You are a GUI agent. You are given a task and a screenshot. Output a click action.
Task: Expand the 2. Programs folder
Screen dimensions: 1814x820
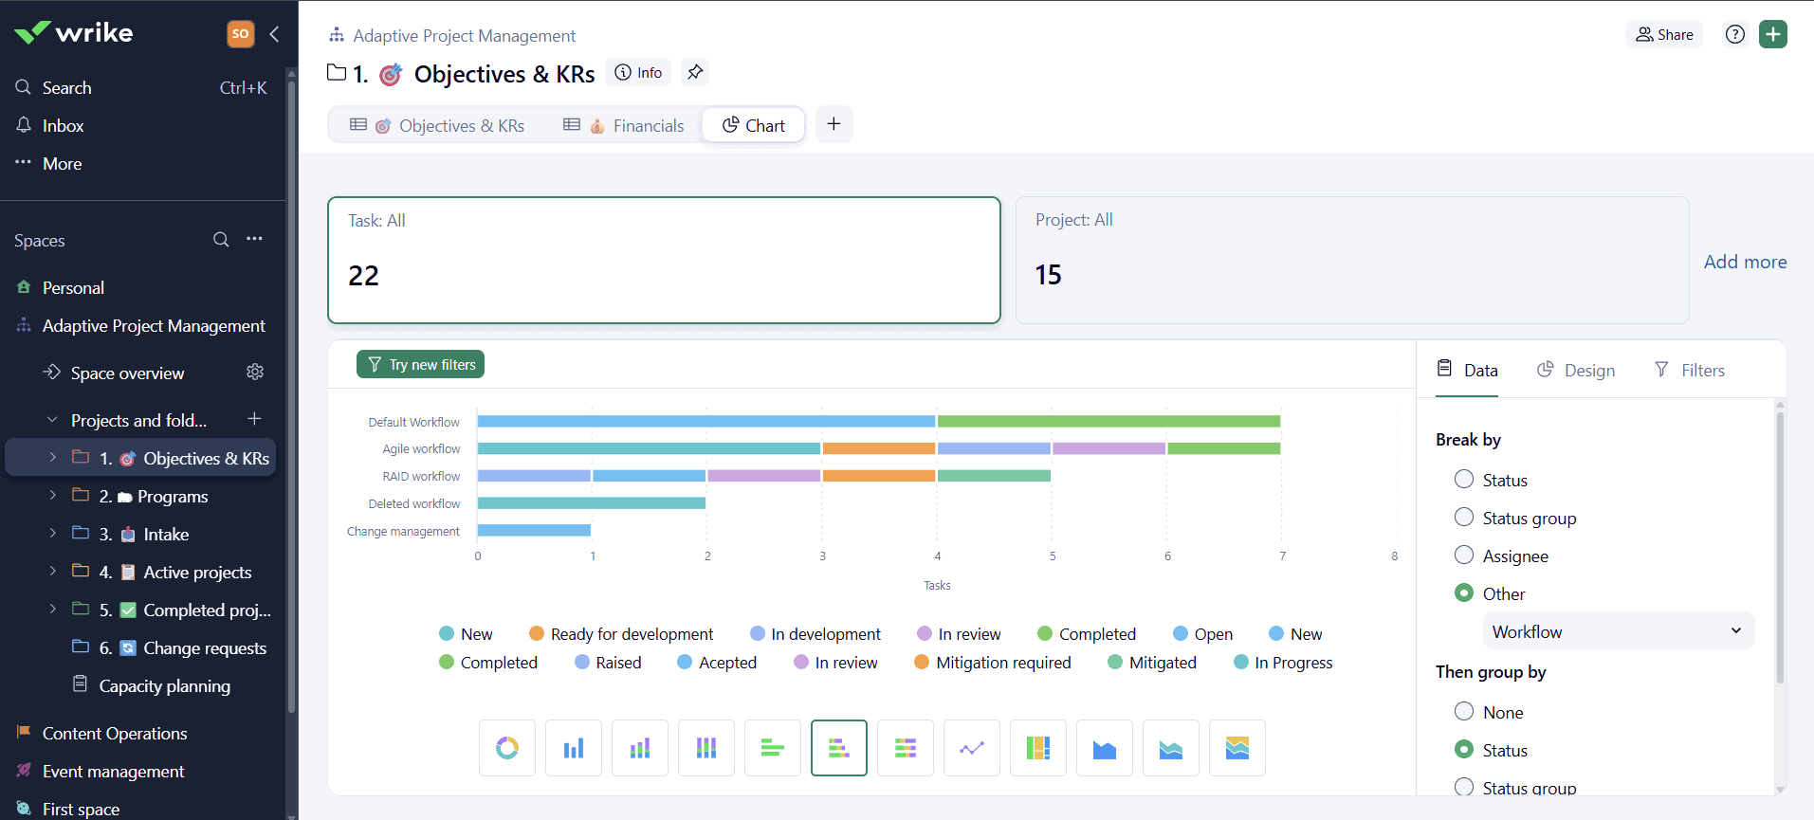click(52, 495)
